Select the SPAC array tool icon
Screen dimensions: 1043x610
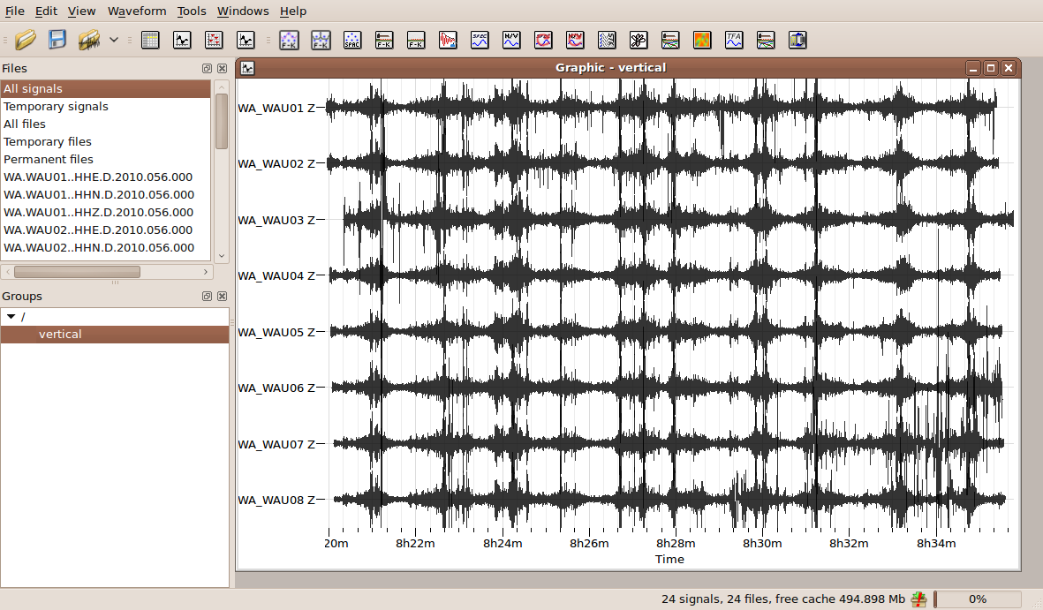coord(352,40)
